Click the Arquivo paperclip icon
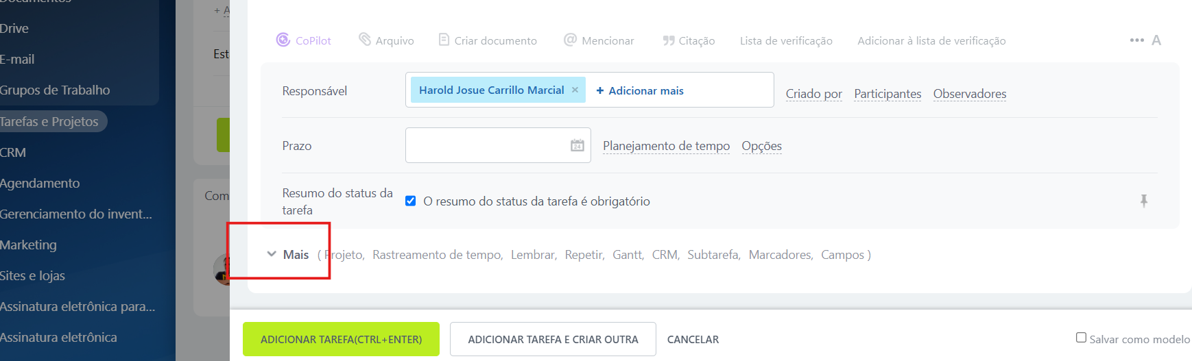 365,40
